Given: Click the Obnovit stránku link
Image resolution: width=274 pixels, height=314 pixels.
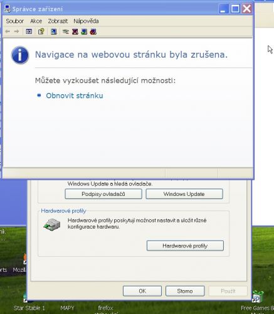Looking at the screenshot, I should click(x=75, y=95).
